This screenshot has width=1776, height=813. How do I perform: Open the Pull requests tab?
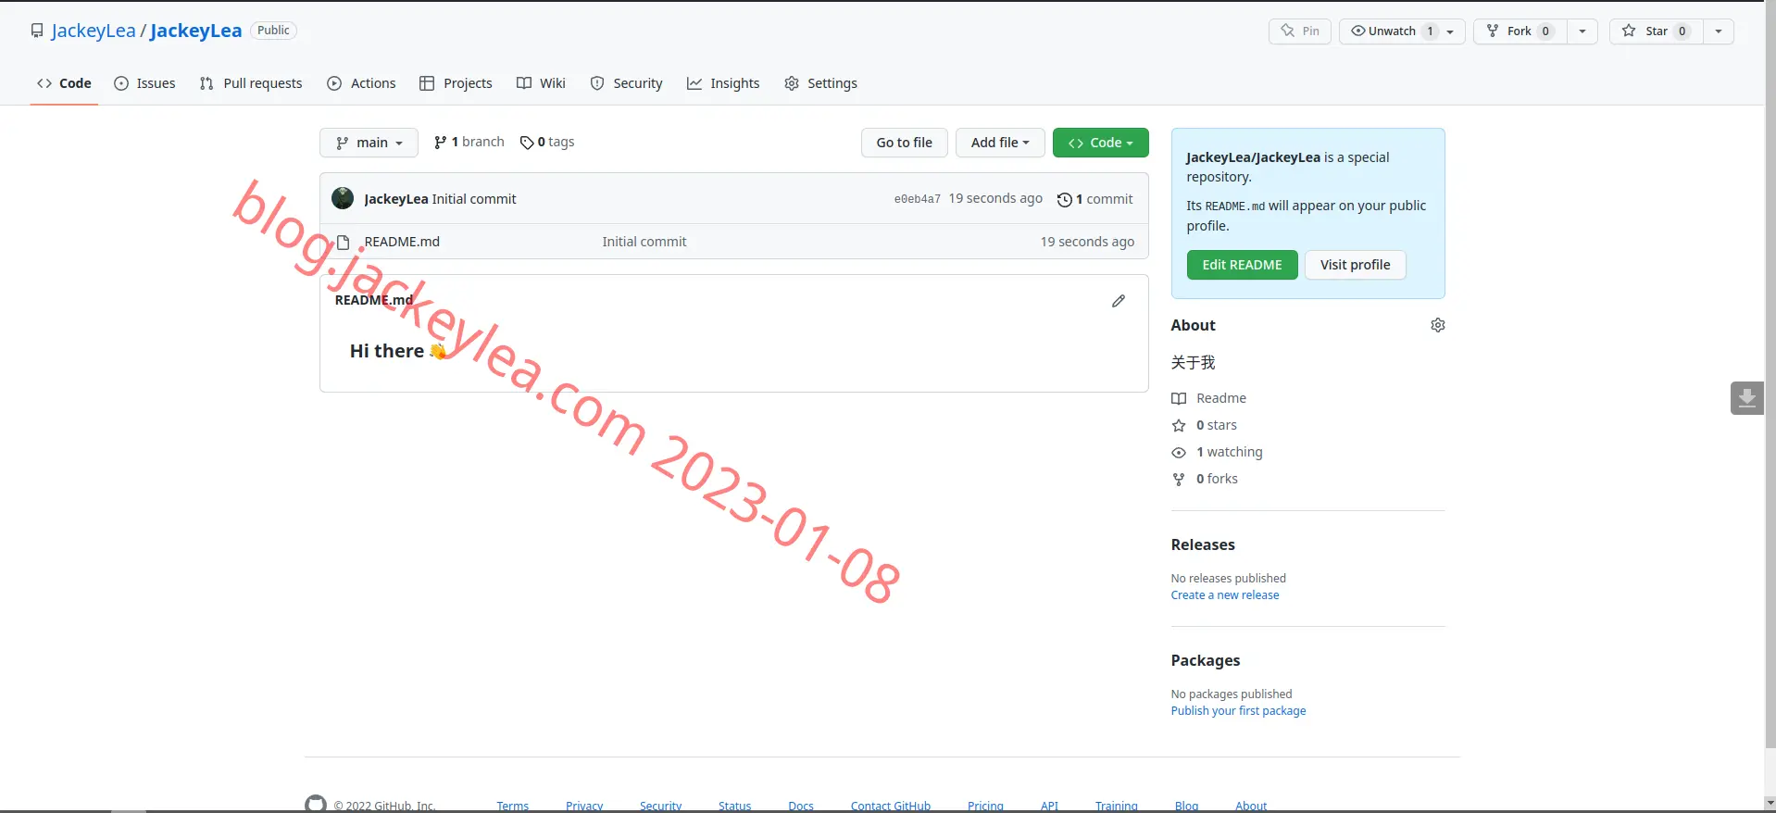point(251,83)
